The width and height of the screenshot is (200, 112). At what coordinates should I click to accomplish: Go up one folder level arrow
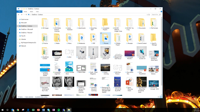pyautogui.click(x=26, y=15)
